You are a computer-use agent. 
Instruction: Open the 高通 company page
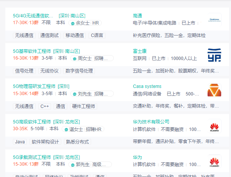[x=138, y=16]
